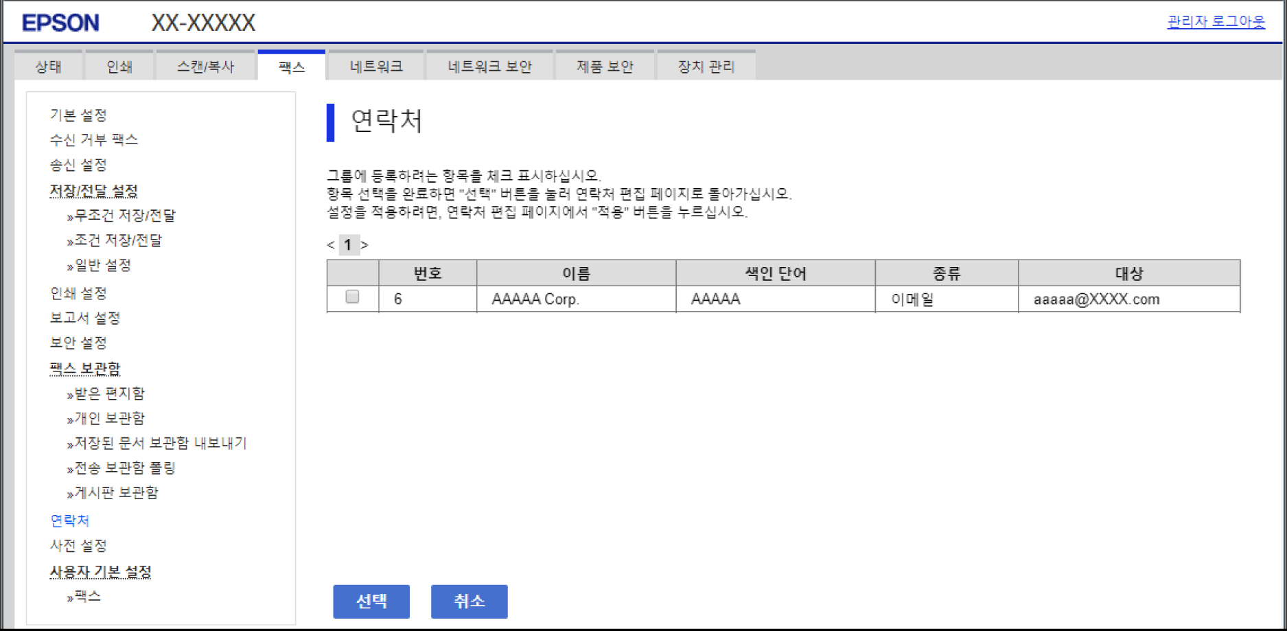Click the 선택 button
The width and height of the screenshot is (1287, 631).
(x=371, y=601)
